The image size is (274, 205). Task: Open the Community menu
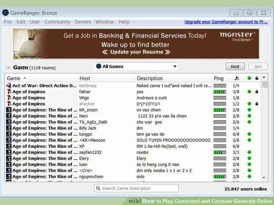(57, 22)
